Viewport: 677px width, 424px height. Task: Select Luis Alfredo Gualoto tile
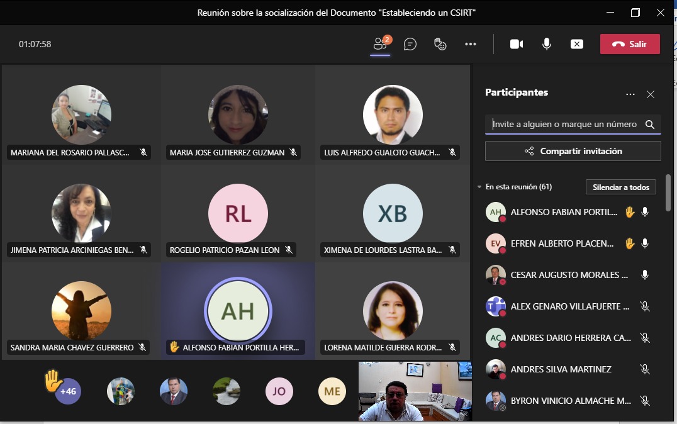point(393,115)
